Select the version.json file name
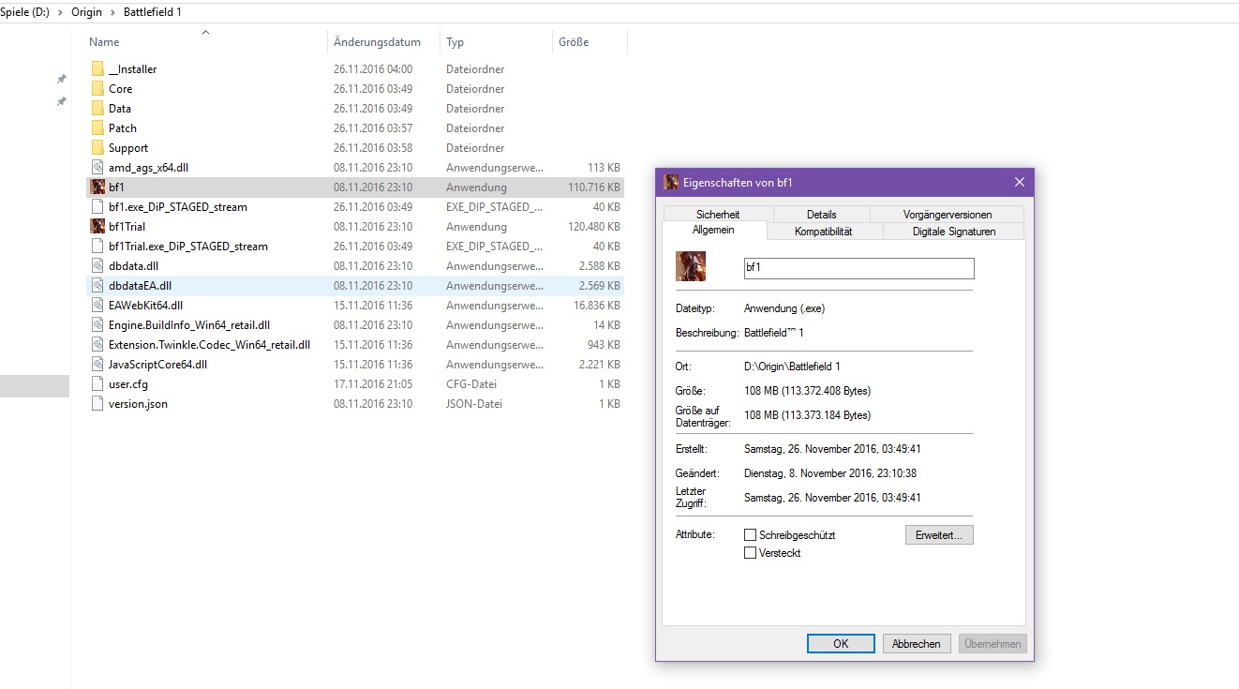 139,404
